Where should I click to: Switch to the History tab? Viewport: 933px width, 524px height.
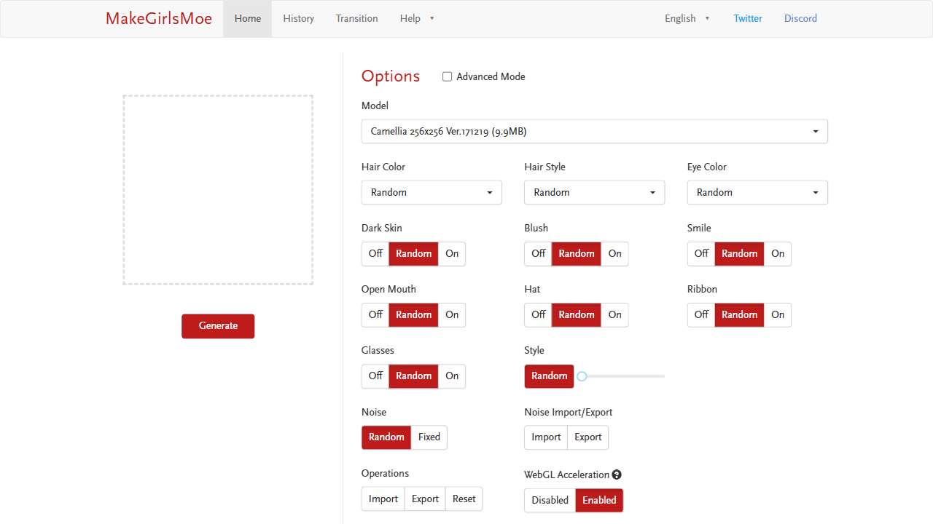pyautogui.click(x=298, y=19)
